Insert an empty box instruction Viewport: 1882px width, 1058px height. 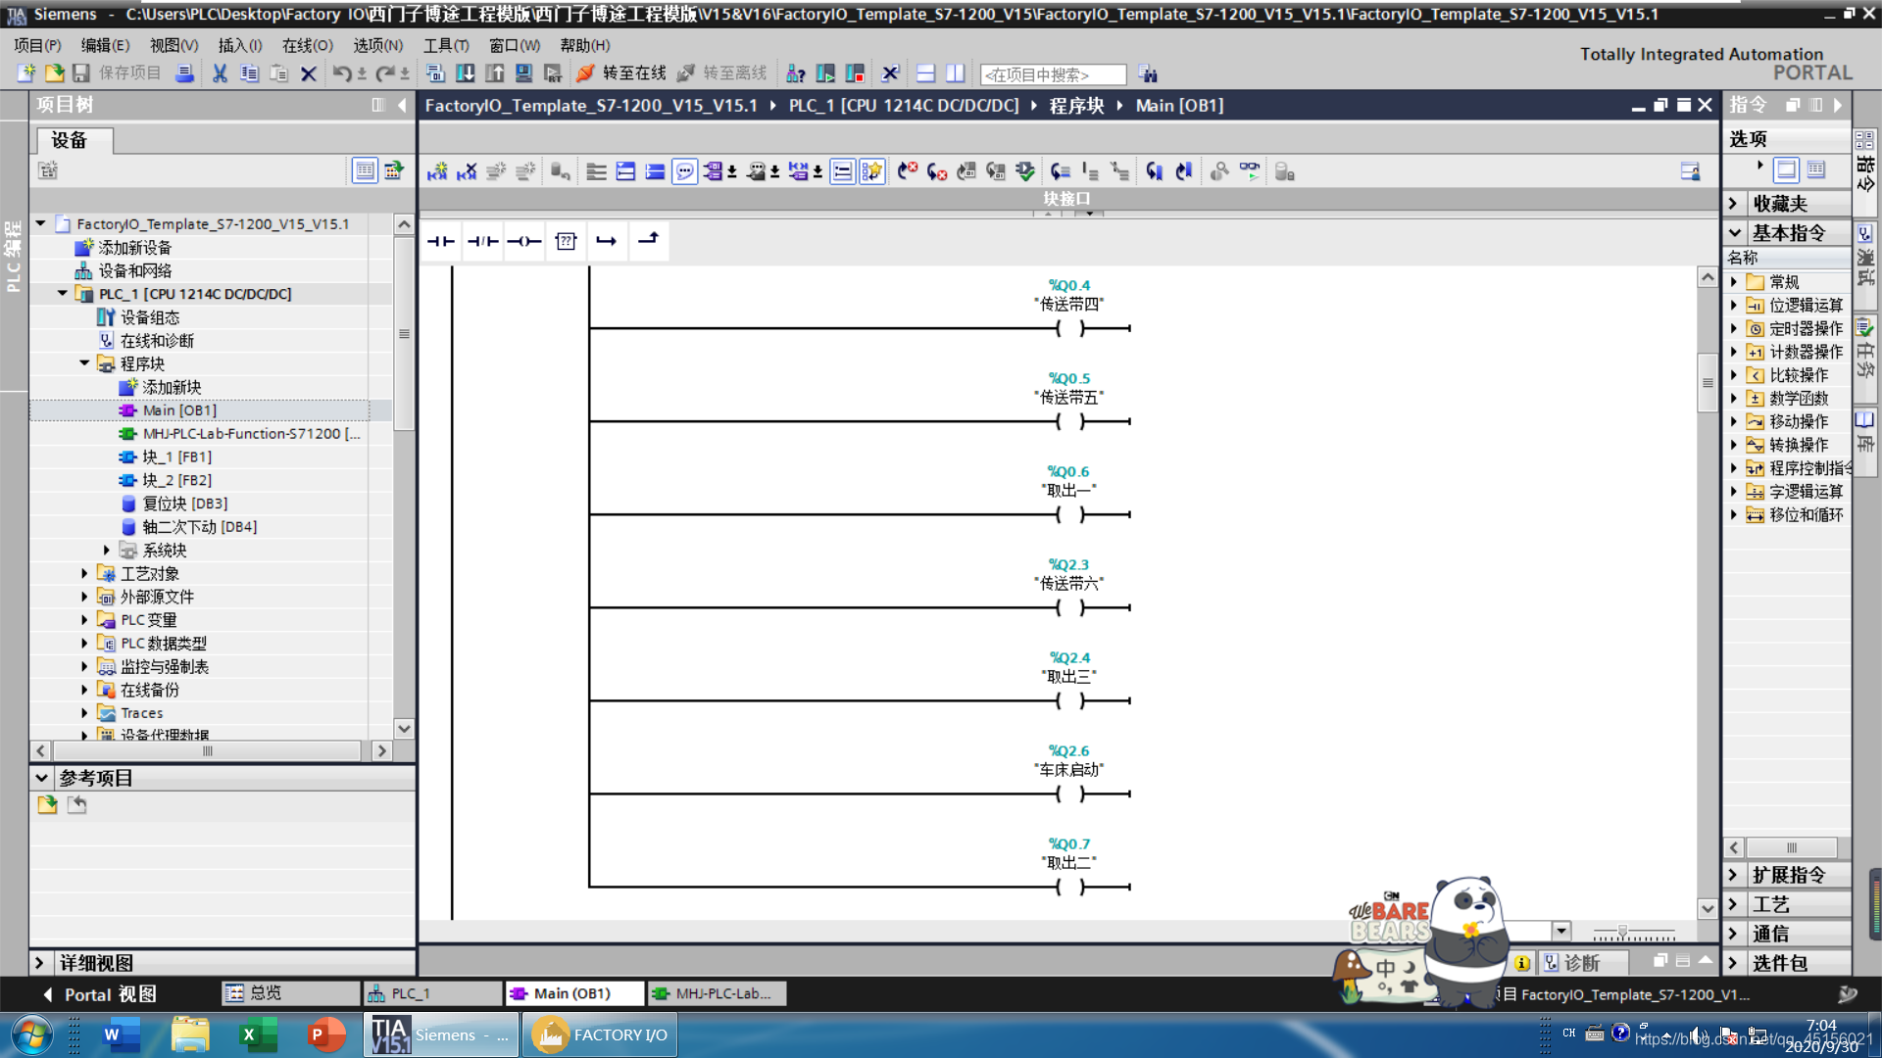566,241
